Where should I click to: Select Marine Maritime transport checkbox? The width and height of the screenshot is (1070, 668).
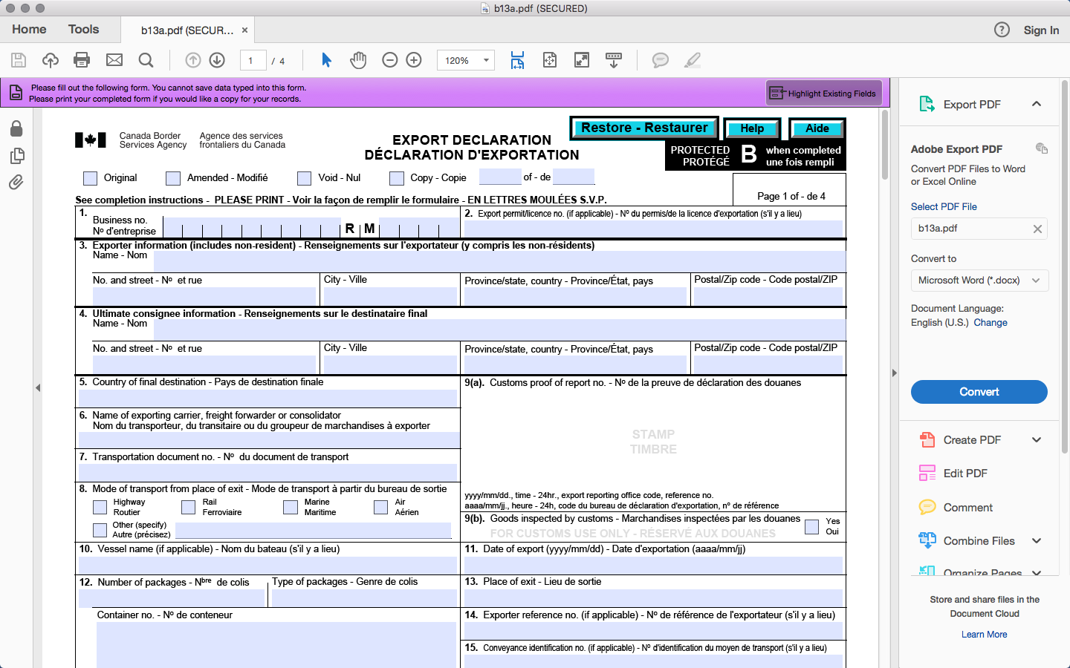[291, 507]
